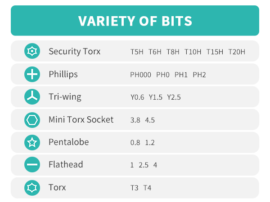Select the 2.5 Flathead size
Viewport: 270px width, 202px height.
click(x=144, y=166)
